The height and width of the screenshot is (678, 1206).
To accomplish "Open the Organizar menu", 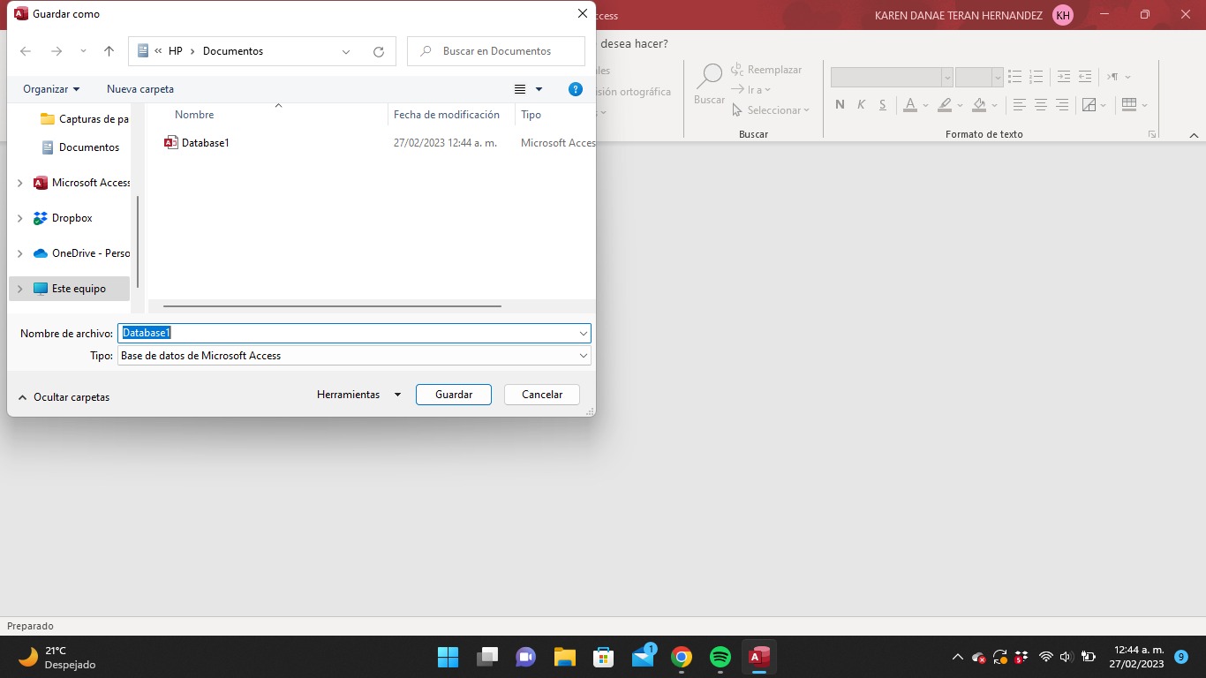I will pos(51,89).
